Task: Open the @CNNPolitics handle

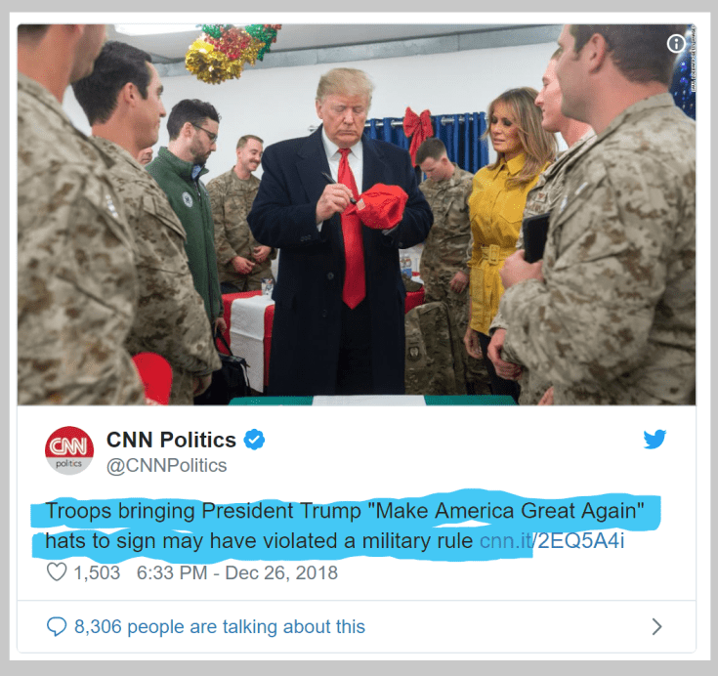Action: point(166,465)
